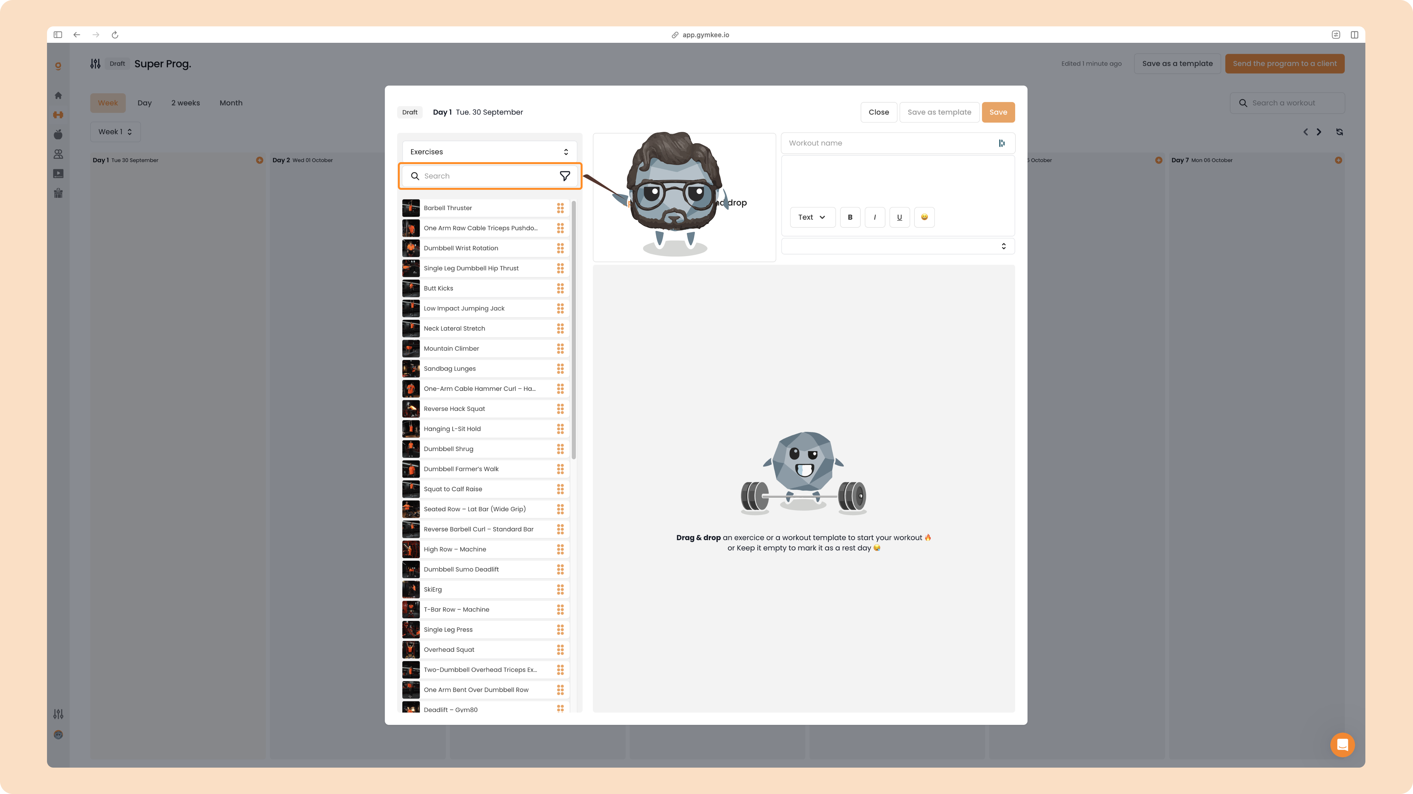The height and width of the screenshot is (794, 1413).
Task: Select the Reverse Hack Squat exercise
Action: (x=485, y=409)
